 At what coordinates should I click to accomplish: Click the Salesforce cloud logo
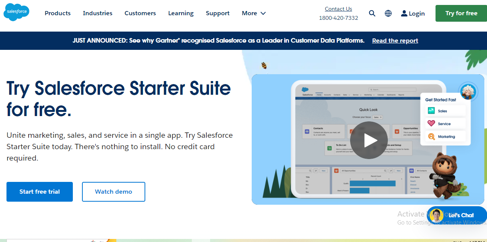[16, 13]
